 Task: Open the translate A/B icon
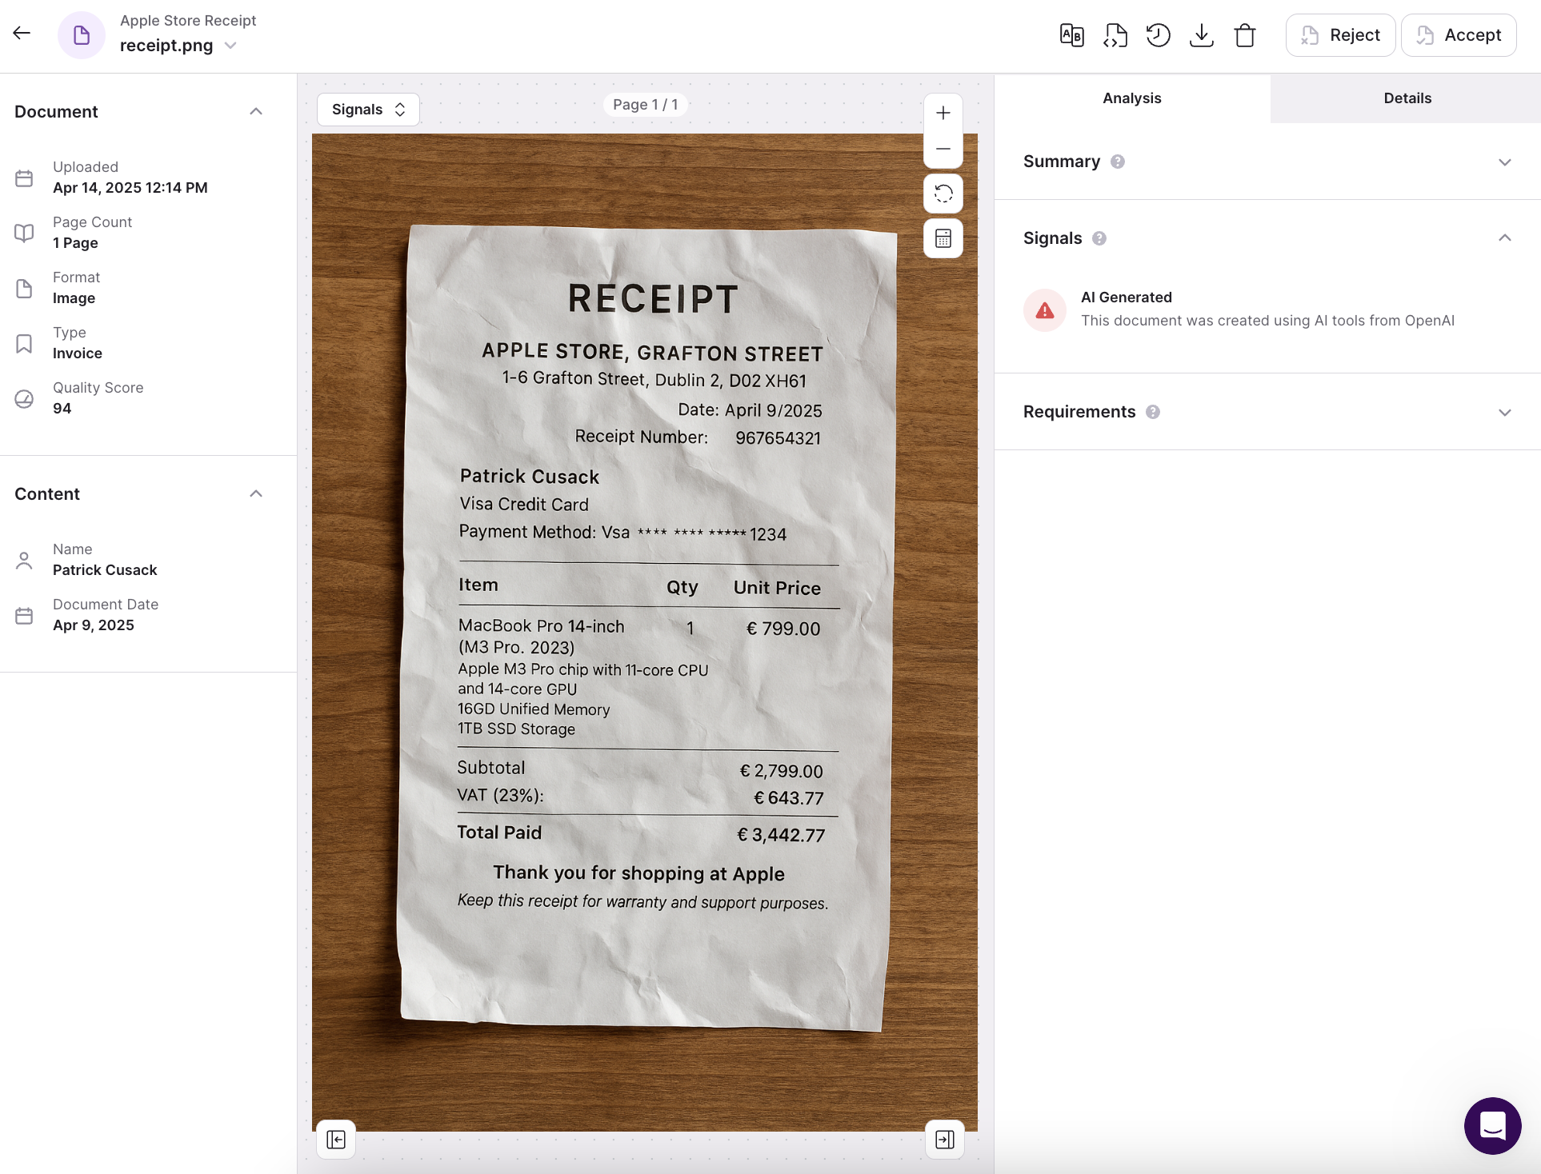[x=1072, y=35]
